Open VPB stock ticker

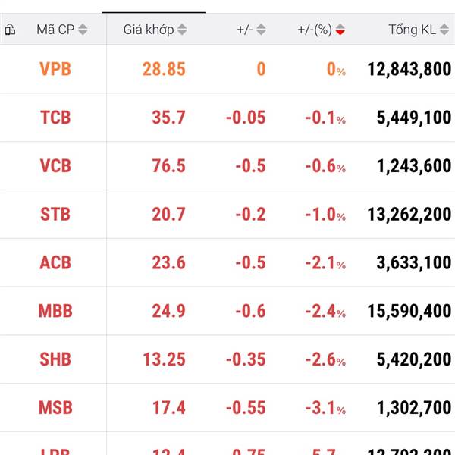coord(55,69)
